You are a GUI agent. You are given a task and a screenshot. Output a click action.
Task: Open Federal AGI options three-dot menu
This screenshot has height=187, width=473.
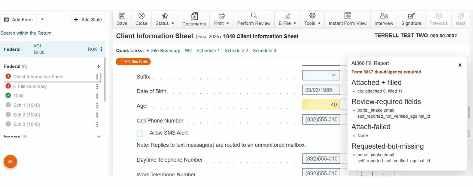(x=101, y=49)
